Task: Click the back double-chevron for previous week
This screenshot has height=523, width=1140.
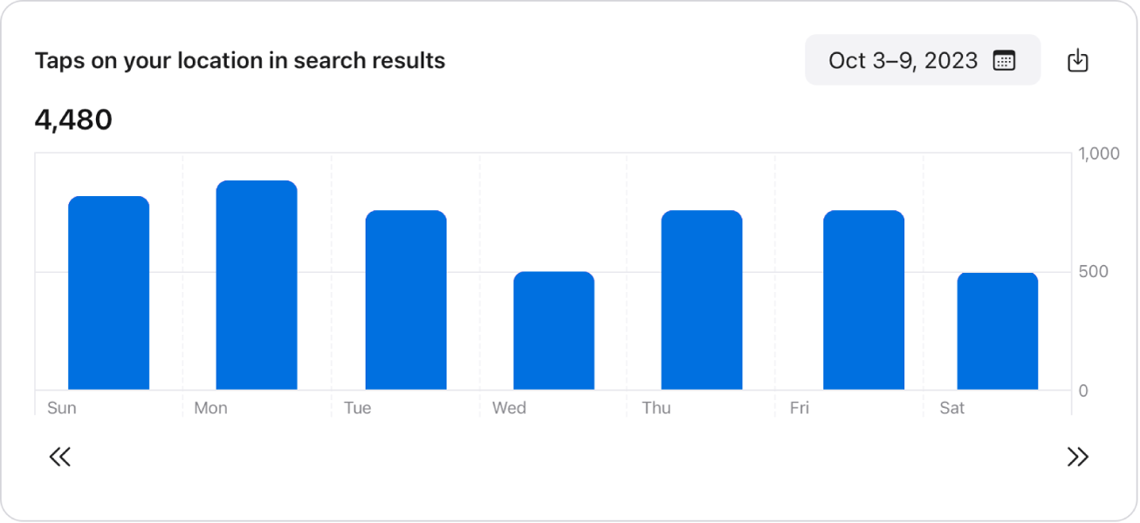Action: point(60,456)
